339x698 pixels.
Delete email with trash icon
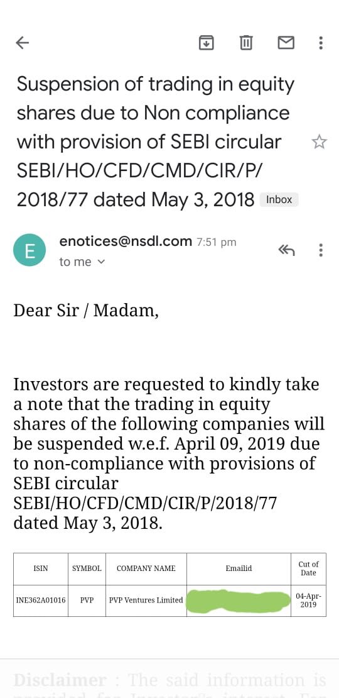click(x=245, y=43)
